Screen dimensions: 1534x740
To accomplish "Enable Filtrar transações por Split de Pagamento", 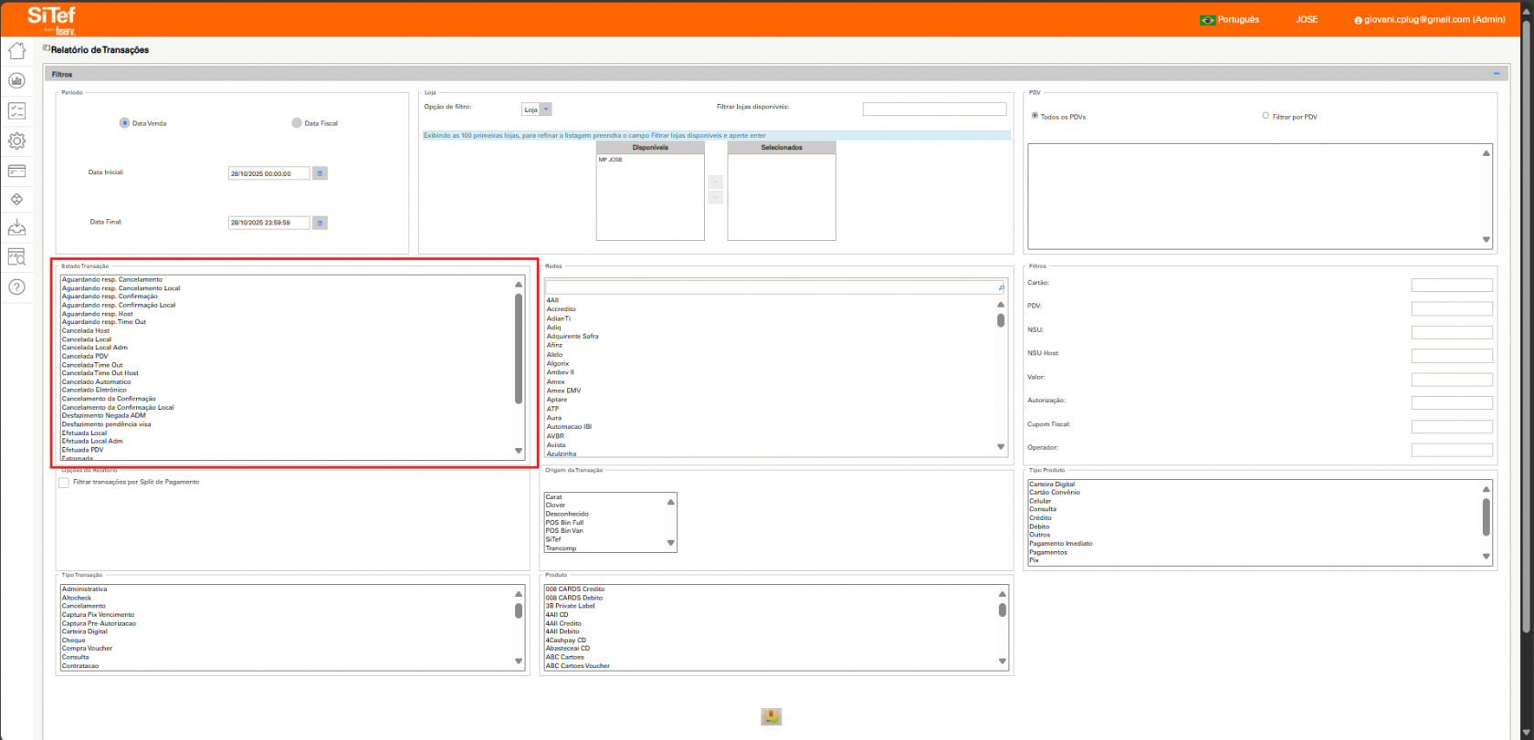I will click(x=64, y=483).
